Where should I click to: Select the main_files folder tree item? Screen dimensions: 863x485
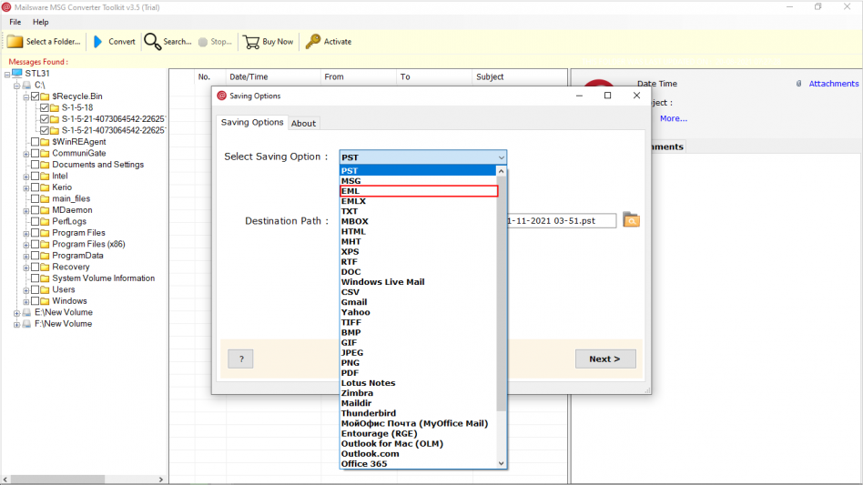pyautogui.click(x=71, y=198)
